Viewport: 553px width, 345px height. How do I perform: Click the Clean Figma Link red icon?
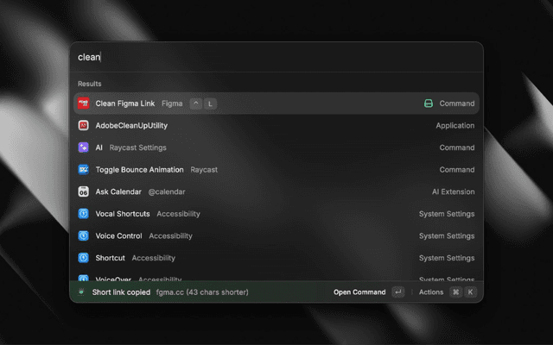84,103
